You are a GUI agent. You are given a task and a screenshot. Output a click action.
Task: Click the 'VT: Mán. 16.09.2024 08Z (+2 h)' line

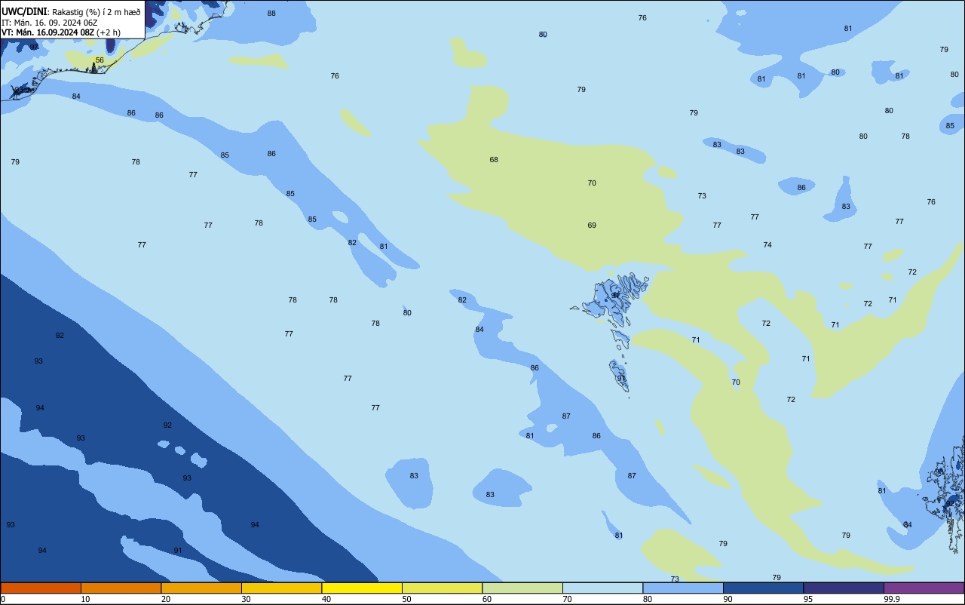point(61,32)
